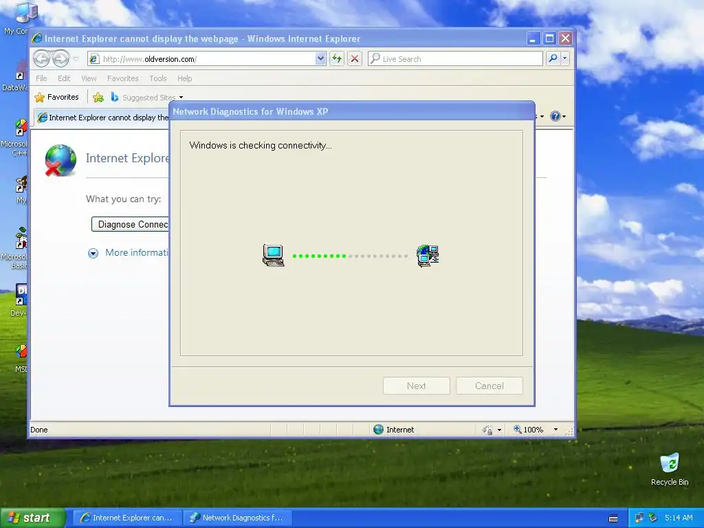This screenshot has width=704, height=528.
Task: Add page to Favorites bar icon
Action: pos(98,97)
